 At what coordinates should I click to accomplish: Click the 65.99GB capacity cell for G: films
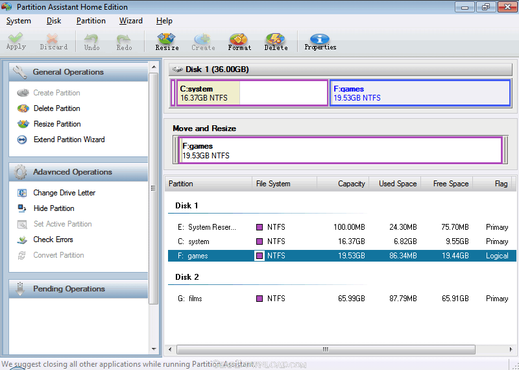(351, 299)
